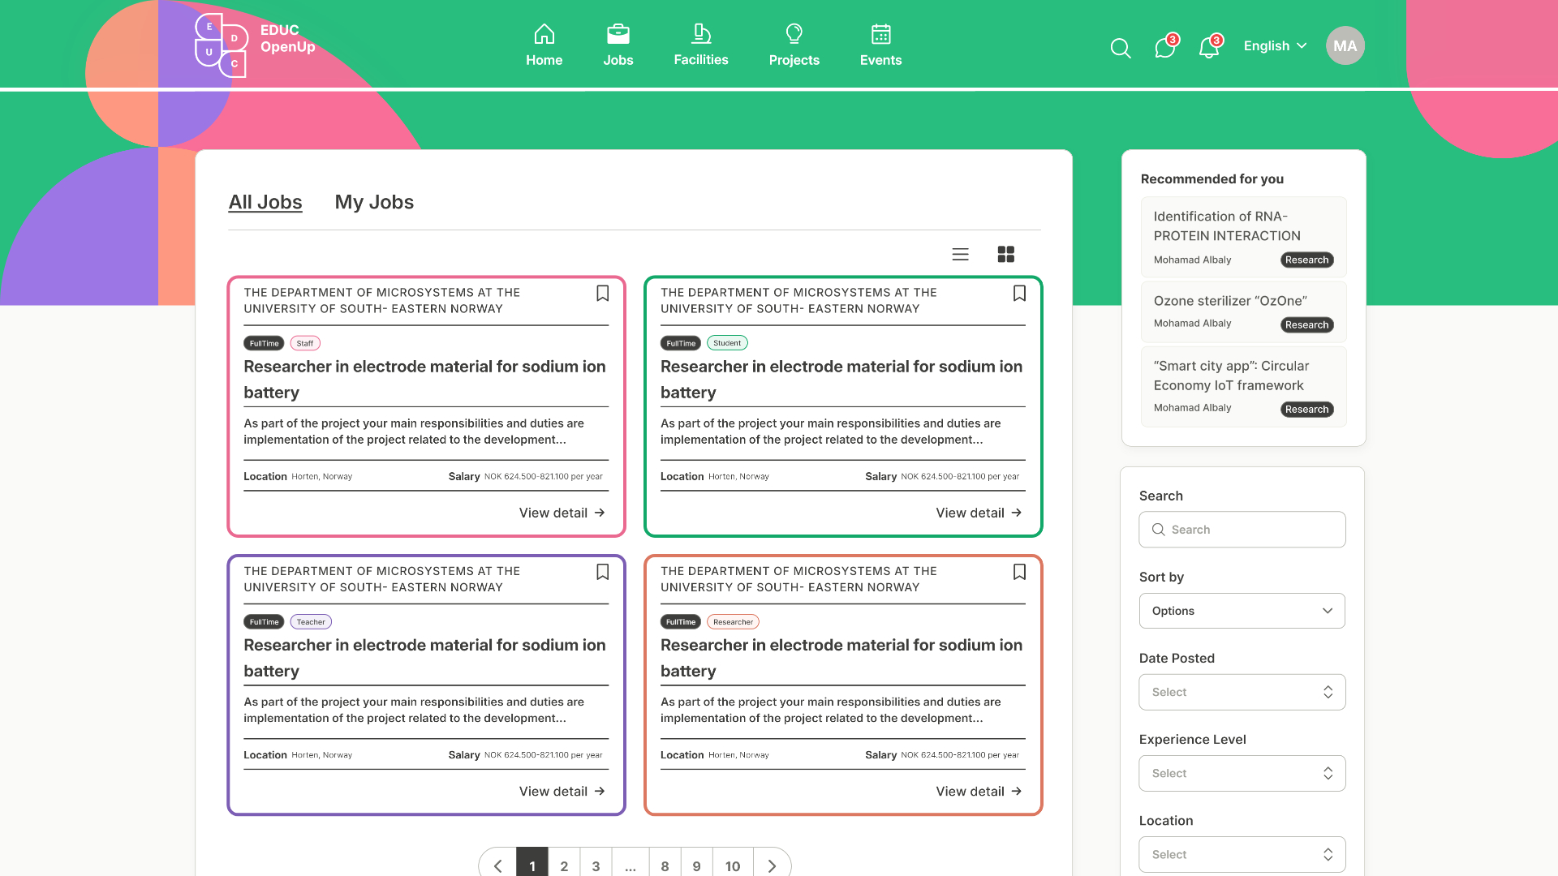Click the EDUC OpenUp logo
This screenshot has height=876, width=1558.
(255, 45)
